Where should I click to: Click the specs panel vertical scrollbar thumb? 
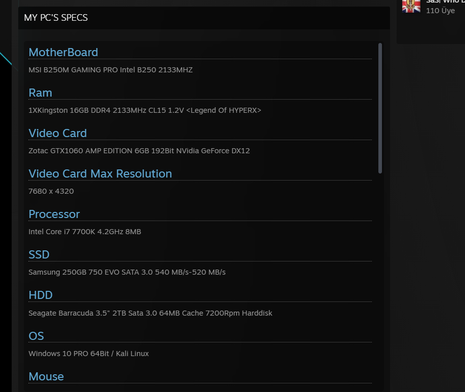[380, 108]
